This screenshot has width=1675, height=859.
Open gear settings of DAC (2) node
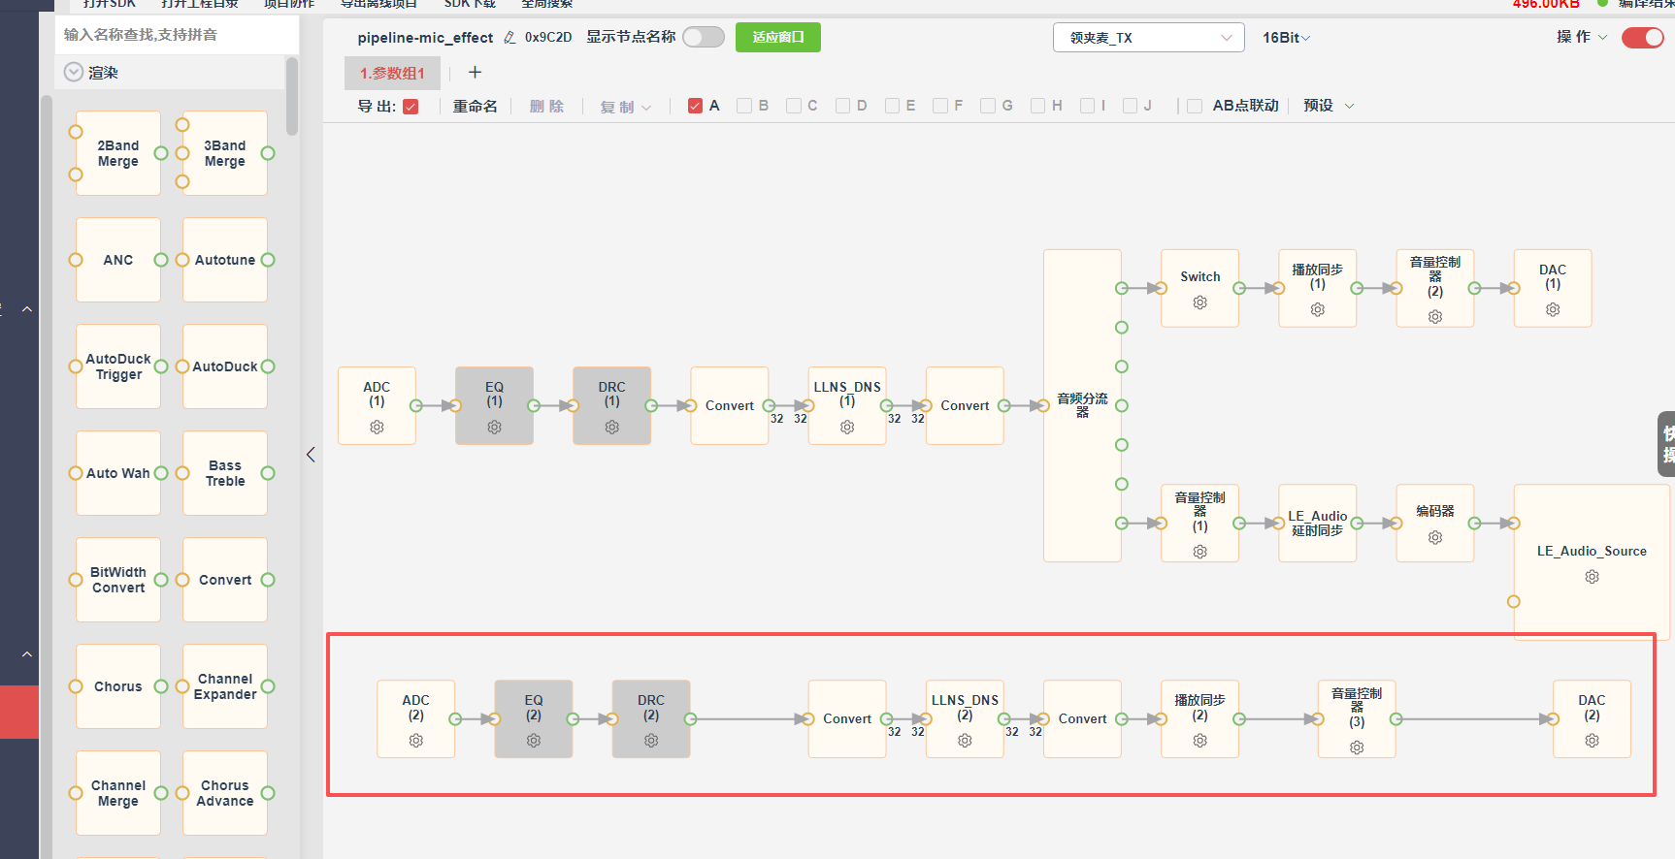click(1592, 741)
